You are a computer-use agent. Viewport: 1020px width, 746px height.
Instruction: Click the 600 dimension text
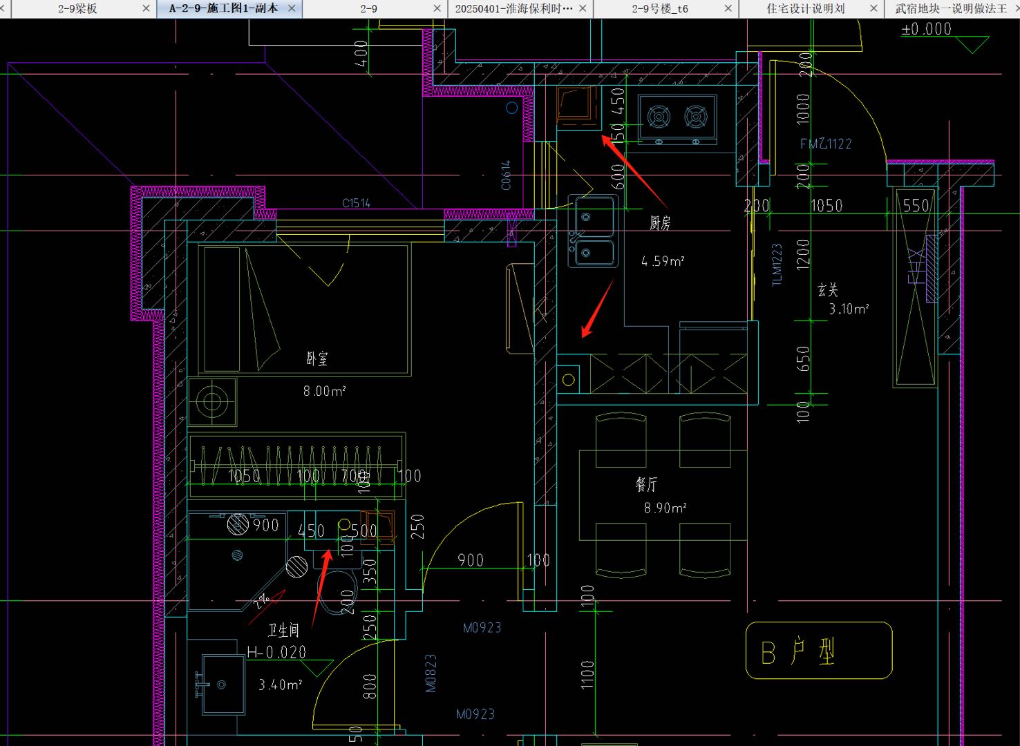[618, 176]
